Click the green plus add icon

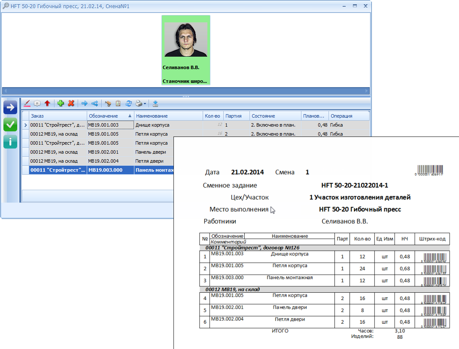pyautogui.click(x=61, y=103)
